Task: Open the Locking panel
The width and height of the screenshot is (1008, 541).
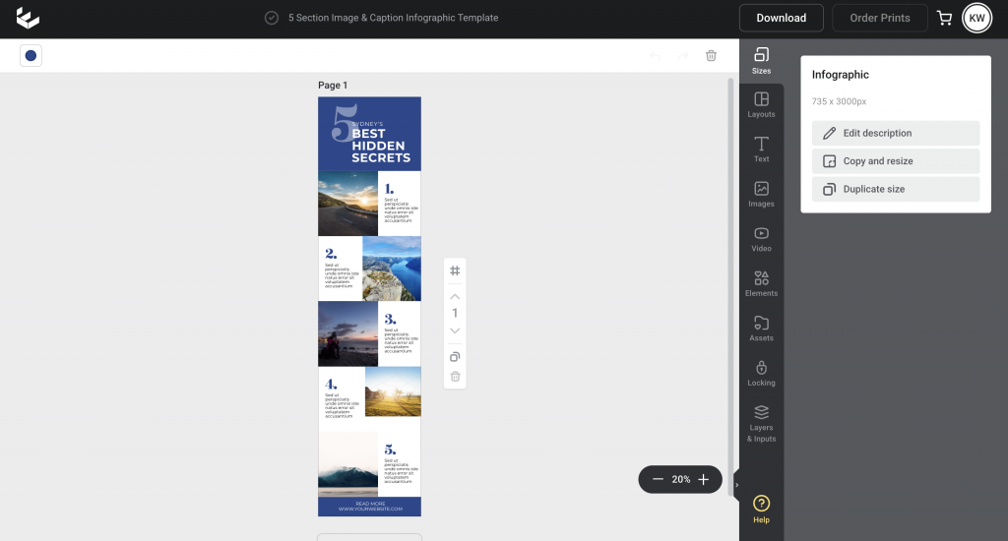Action: (x=761, y=373)
